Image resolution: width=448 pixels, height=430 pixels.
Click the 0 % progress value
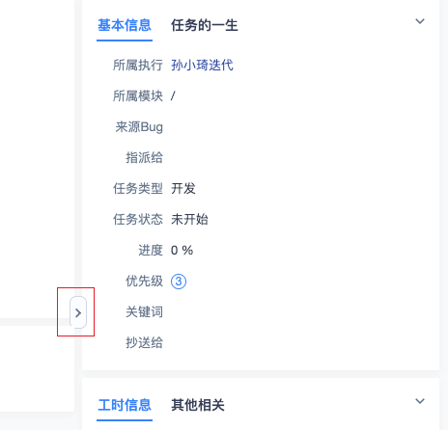pos(182,251)
